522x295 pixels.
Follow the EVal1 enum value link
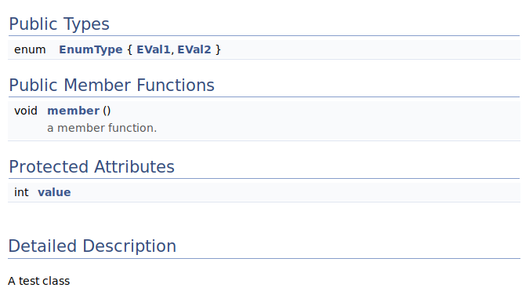[153, 49]
